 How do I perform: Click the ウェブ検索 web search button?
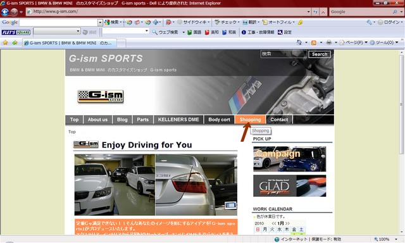click(165, 32)
